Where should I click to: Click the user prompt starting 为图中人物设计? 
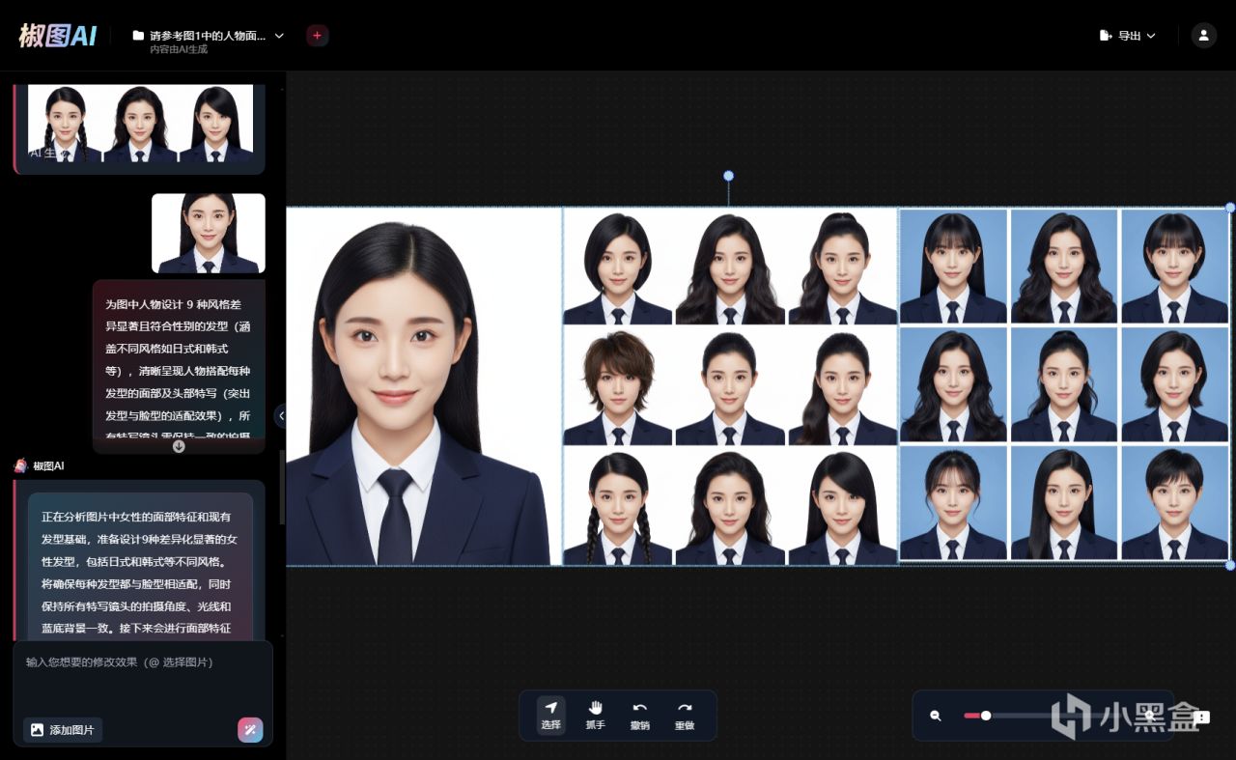click(x=179, y=367)
